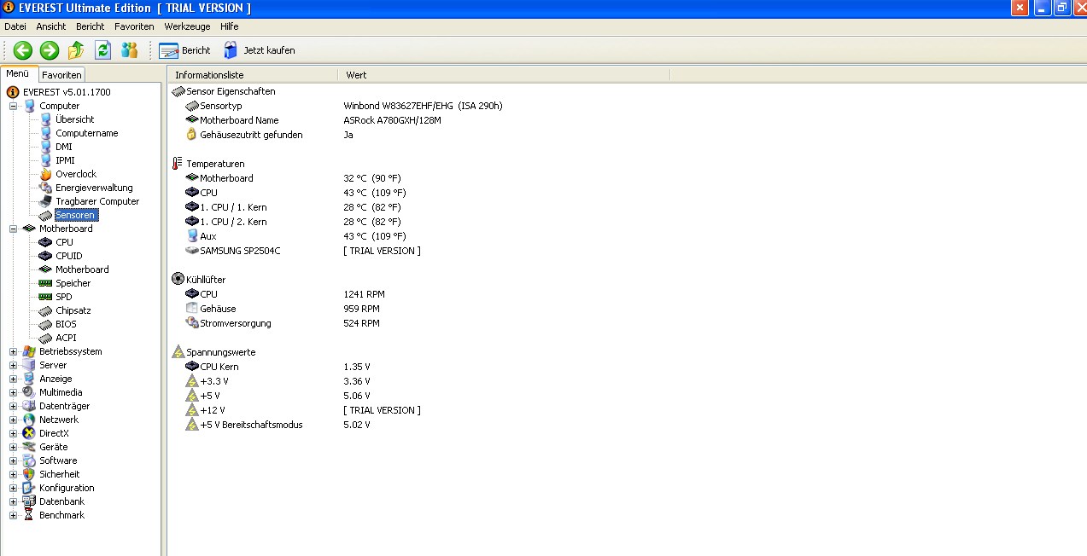Open the Bericht menu in the menu bar
The height and width of the screenshot is (556, 1087).
point(91,26)
